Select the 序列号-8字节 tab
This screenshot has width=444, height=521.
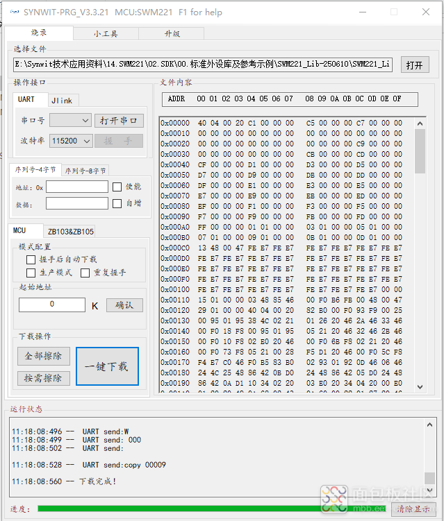tap(85, 171)
